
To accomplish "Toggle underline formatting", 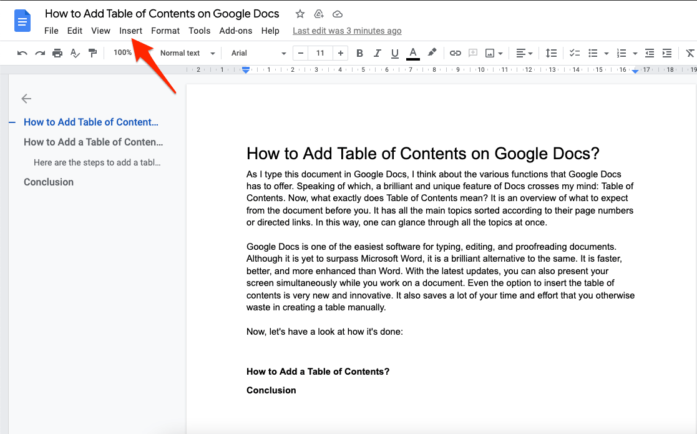I will [x=394, y=53].
